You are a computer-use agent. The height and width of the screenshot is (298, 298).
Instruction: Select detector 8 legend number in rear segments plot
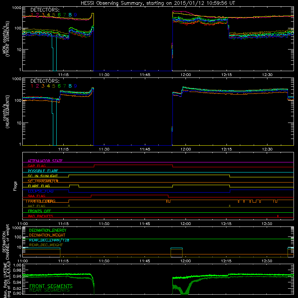(x=70, y=86)
